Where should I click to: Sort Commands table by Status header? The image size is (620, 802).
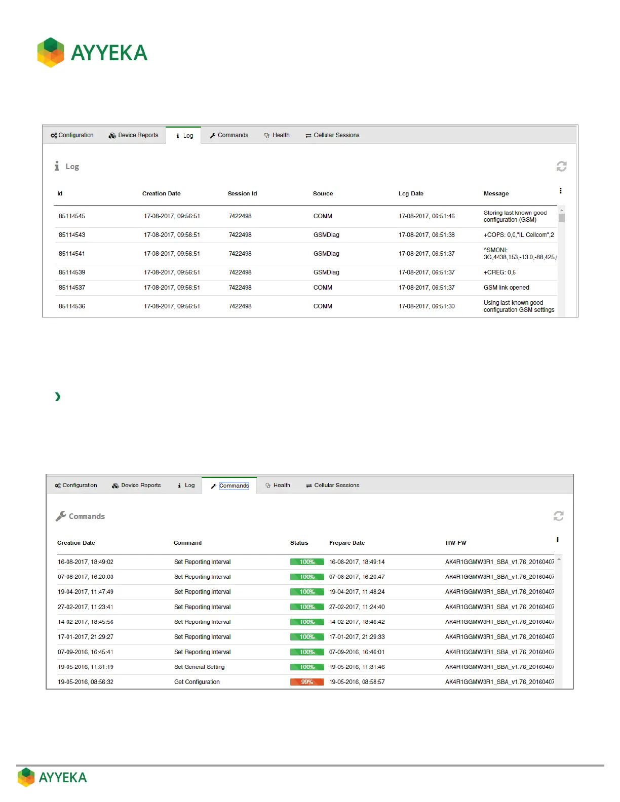point(299,543)
